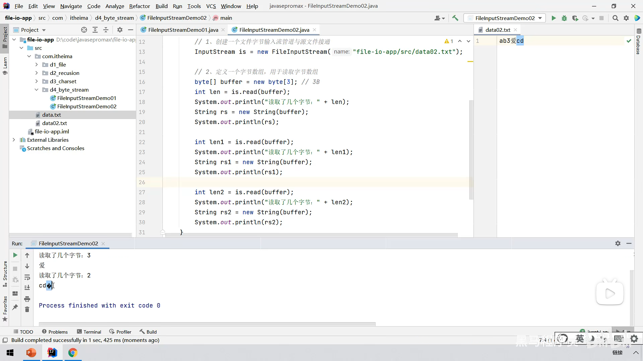Toggle soft-wrap in Run console
This screenshot has height=361, width=643.
(x=27, y=277)
